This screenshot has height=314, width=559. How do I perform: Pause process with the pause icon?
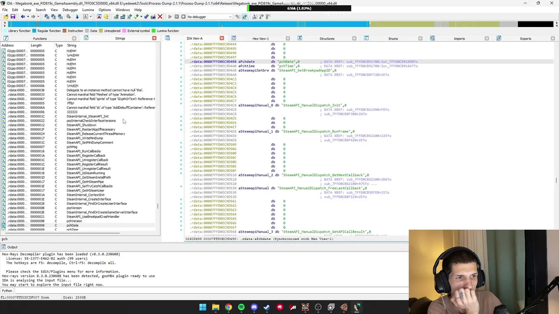177,17
